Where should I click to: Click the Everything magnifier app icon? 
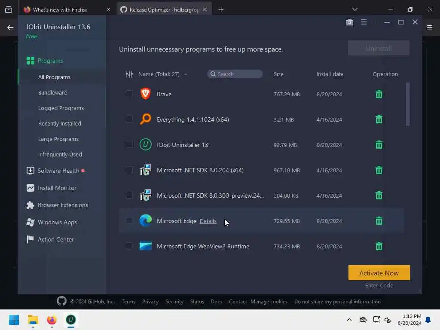point(145,119)
